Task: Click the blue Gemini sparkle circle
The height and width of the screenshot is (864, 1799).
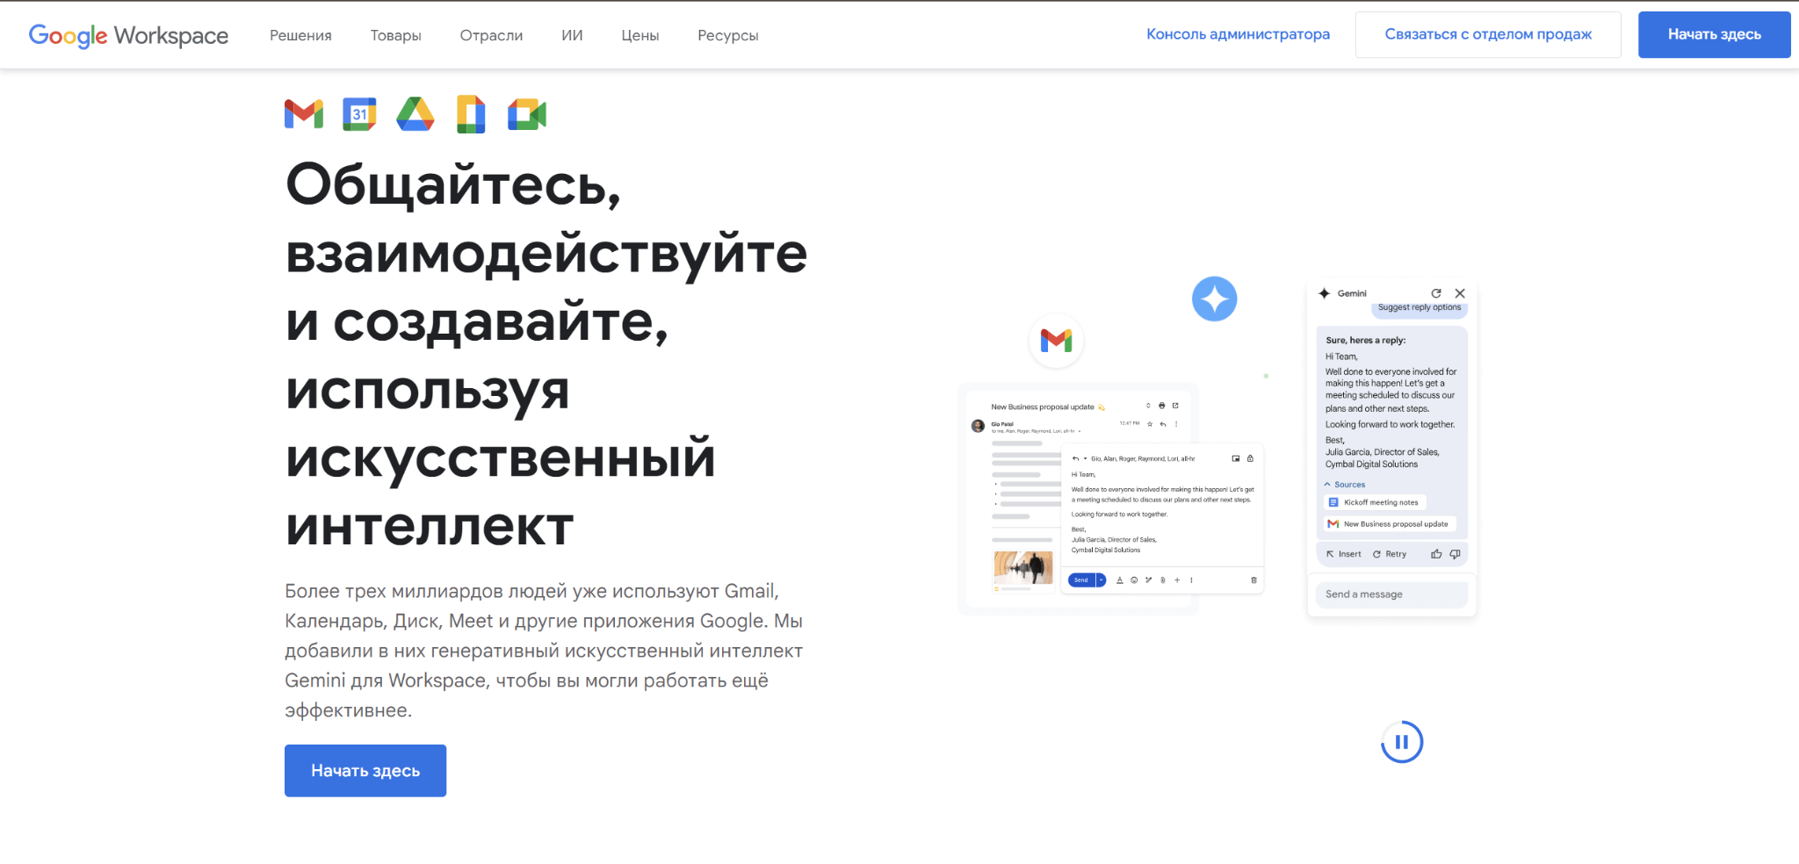Action: pos(1215,299)
